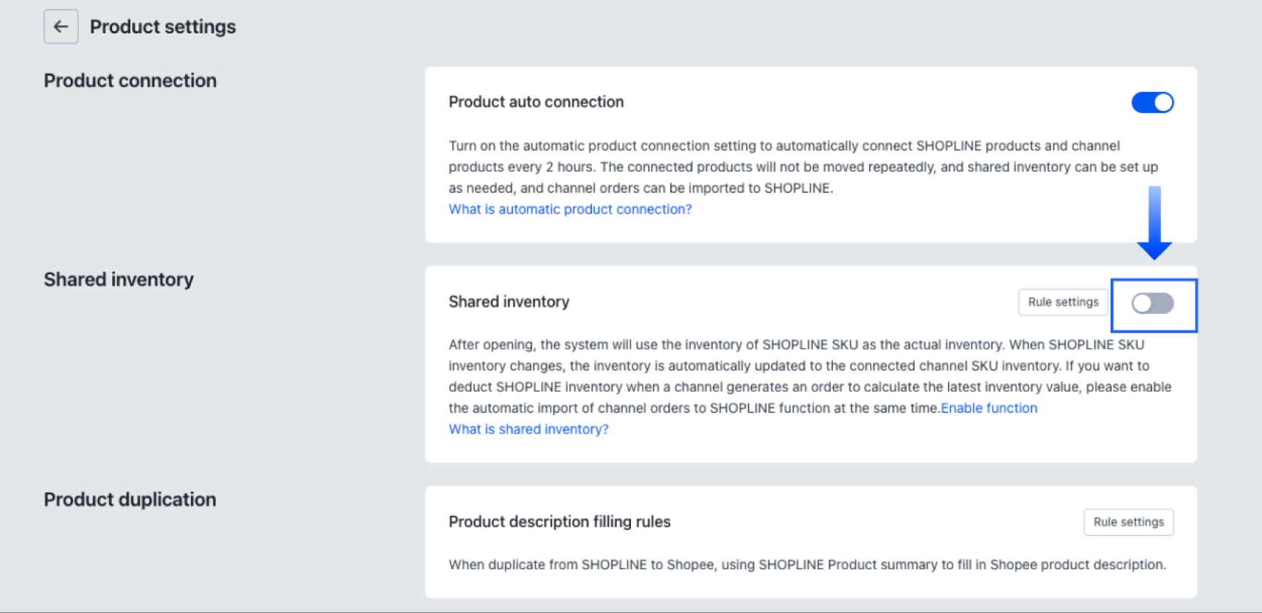Click the "Enable function" link

pyautogui.click(x=989, y=408)
